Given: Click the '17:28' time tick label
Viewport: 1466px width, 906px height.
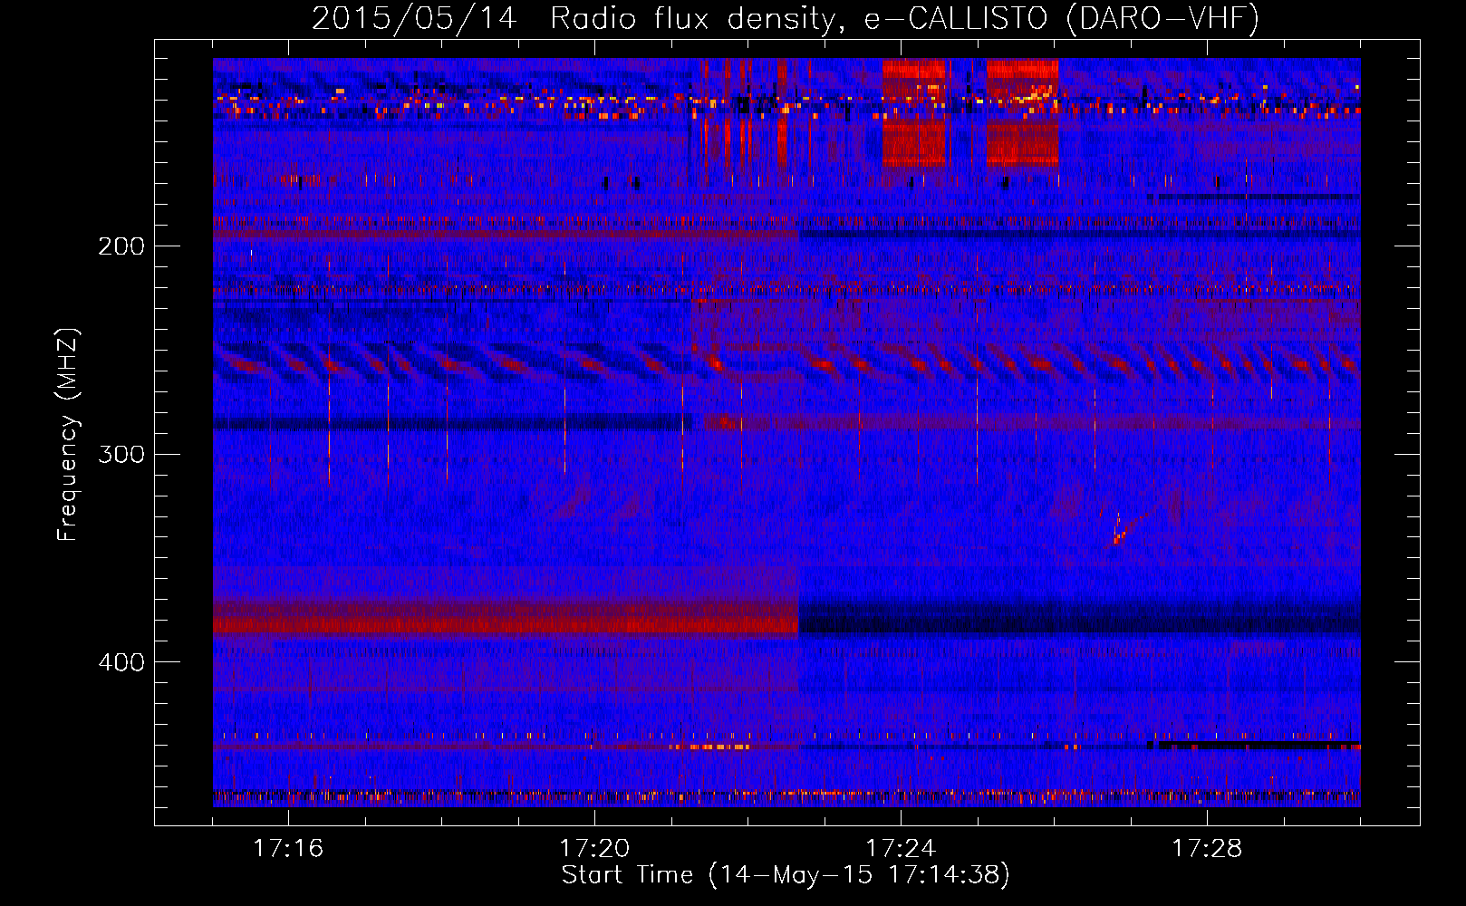Looking at the screenshot, I should click(1207, 848).
